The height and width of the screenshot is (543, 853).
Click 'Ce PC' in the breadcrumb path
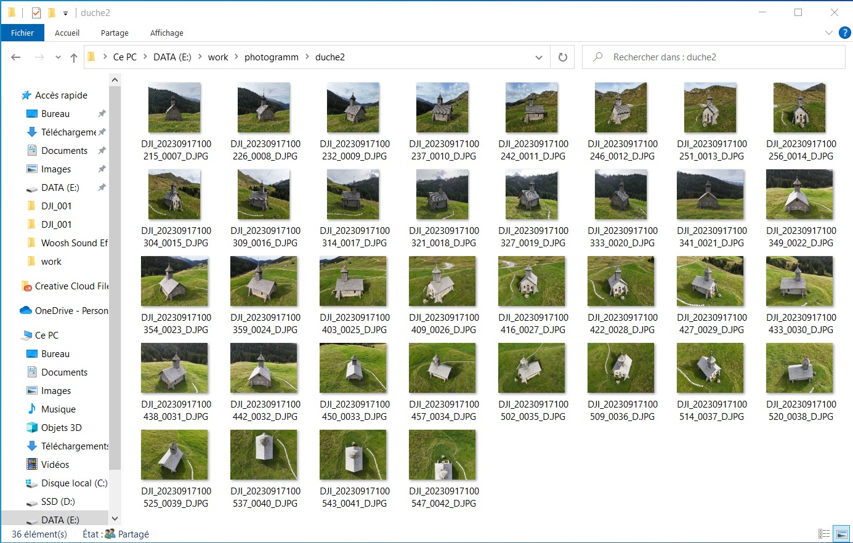pos(125,57)
